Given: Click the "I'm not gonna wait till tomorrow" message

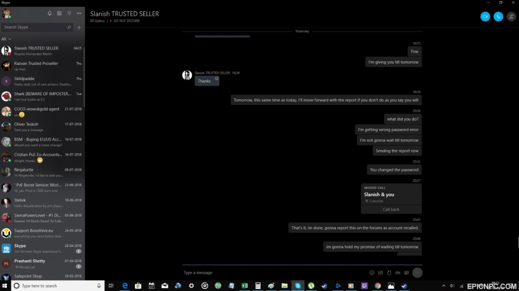Looking at the screenshot, I should click(389, 140).
